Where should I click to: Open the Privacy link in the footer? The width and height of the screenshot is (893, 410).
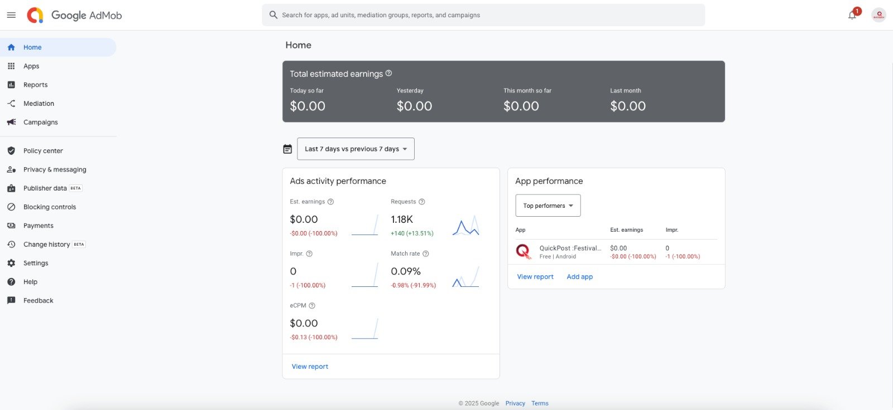515,403
